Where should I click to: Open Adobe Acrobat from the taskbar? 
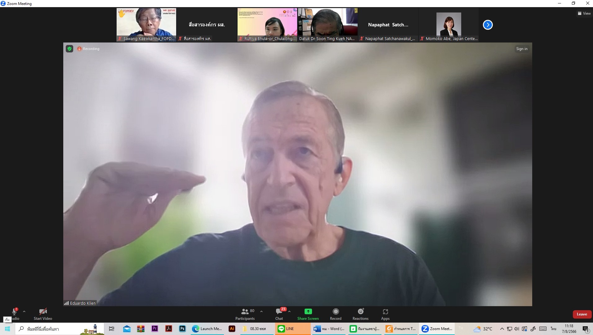pyautogui.click(x=169, y=329)
